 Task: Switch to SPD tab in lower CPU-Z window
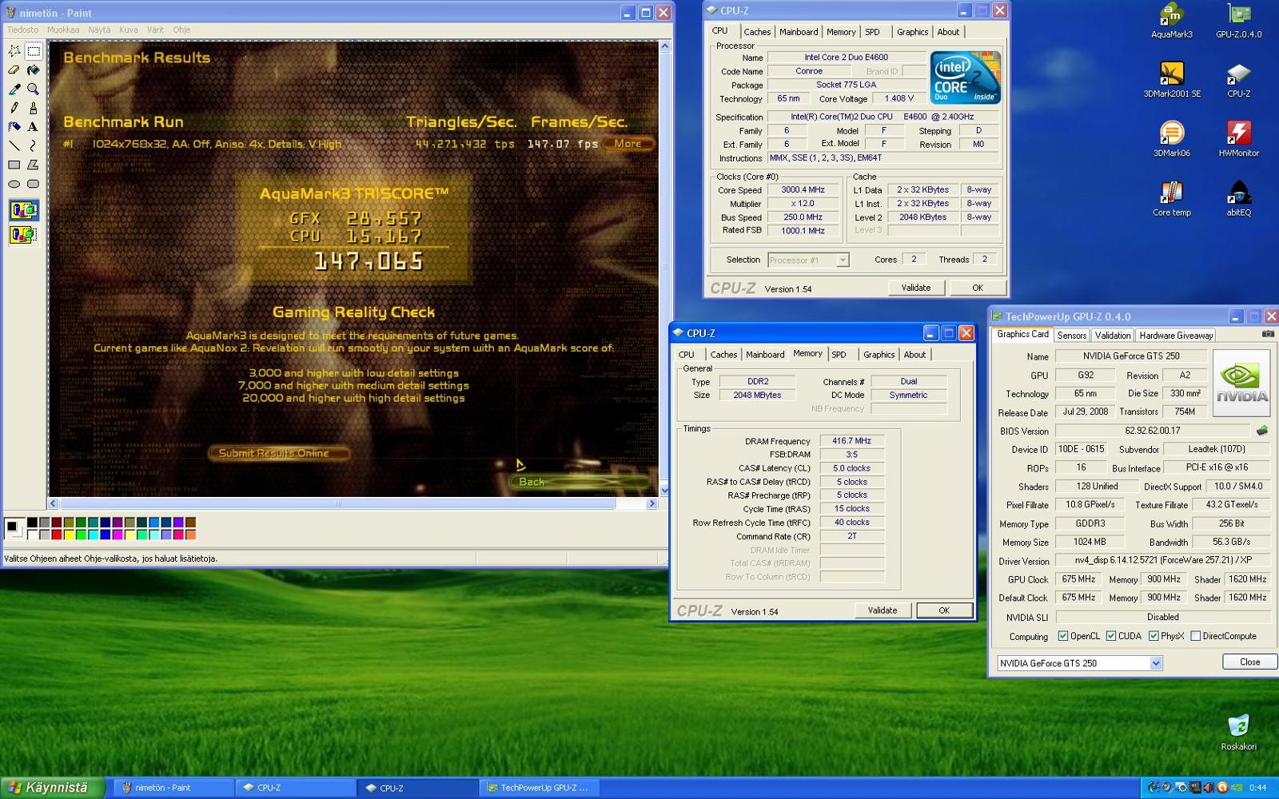(x=839, y=355)
